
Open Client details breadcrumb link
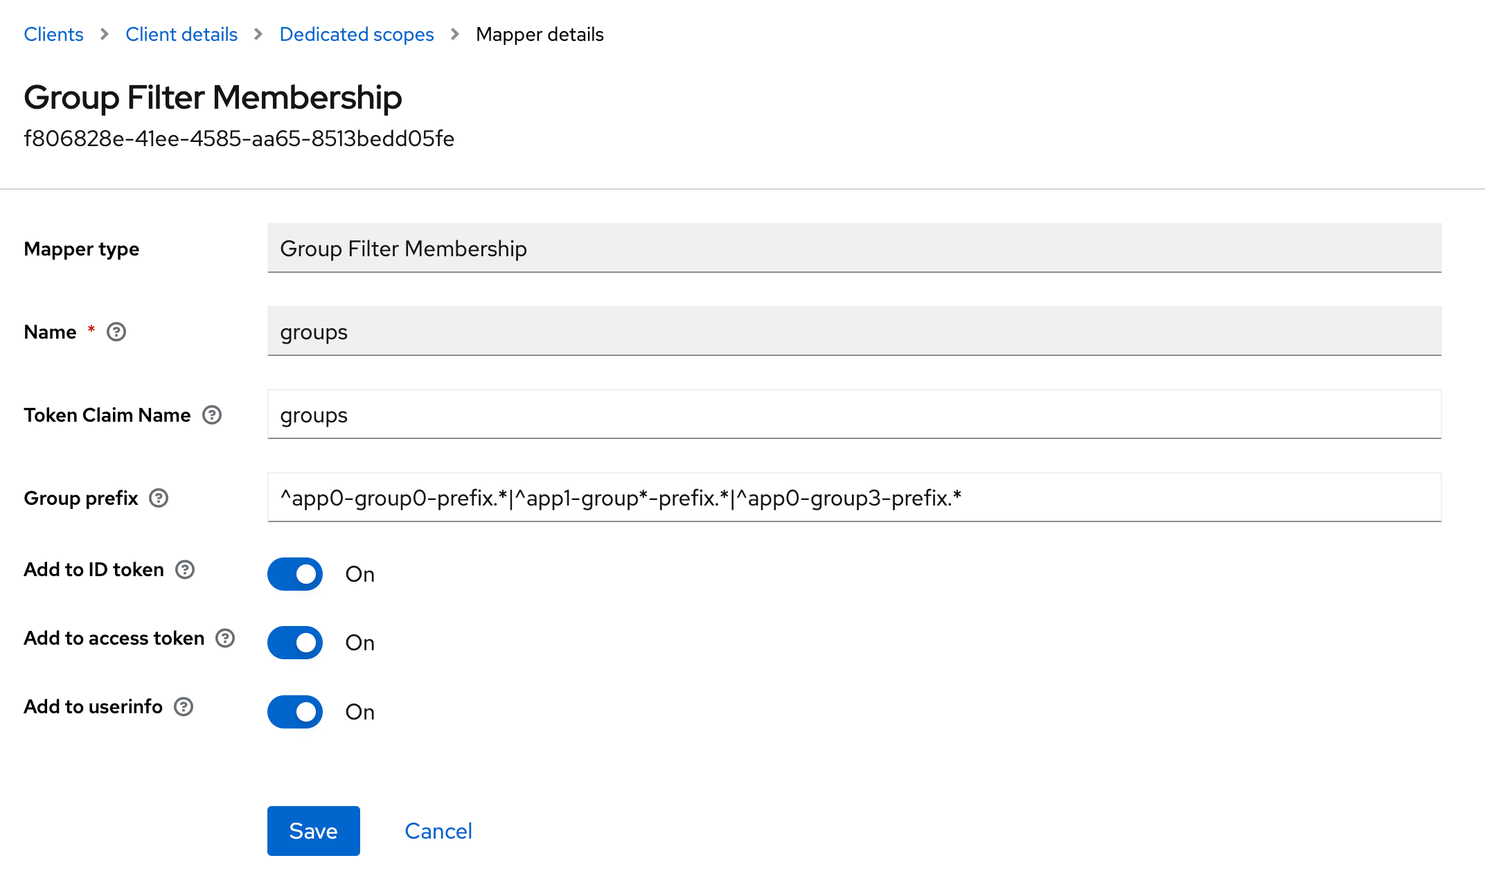click(181, 35)
